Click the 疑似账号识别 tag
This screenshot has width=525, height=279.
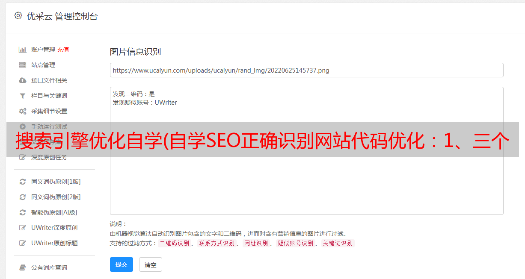click(x=295, y=243)
